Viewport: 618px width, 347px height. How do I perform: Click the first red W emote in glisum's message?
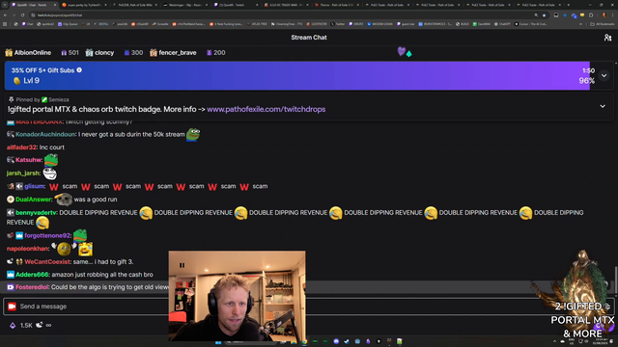point(54,186)
